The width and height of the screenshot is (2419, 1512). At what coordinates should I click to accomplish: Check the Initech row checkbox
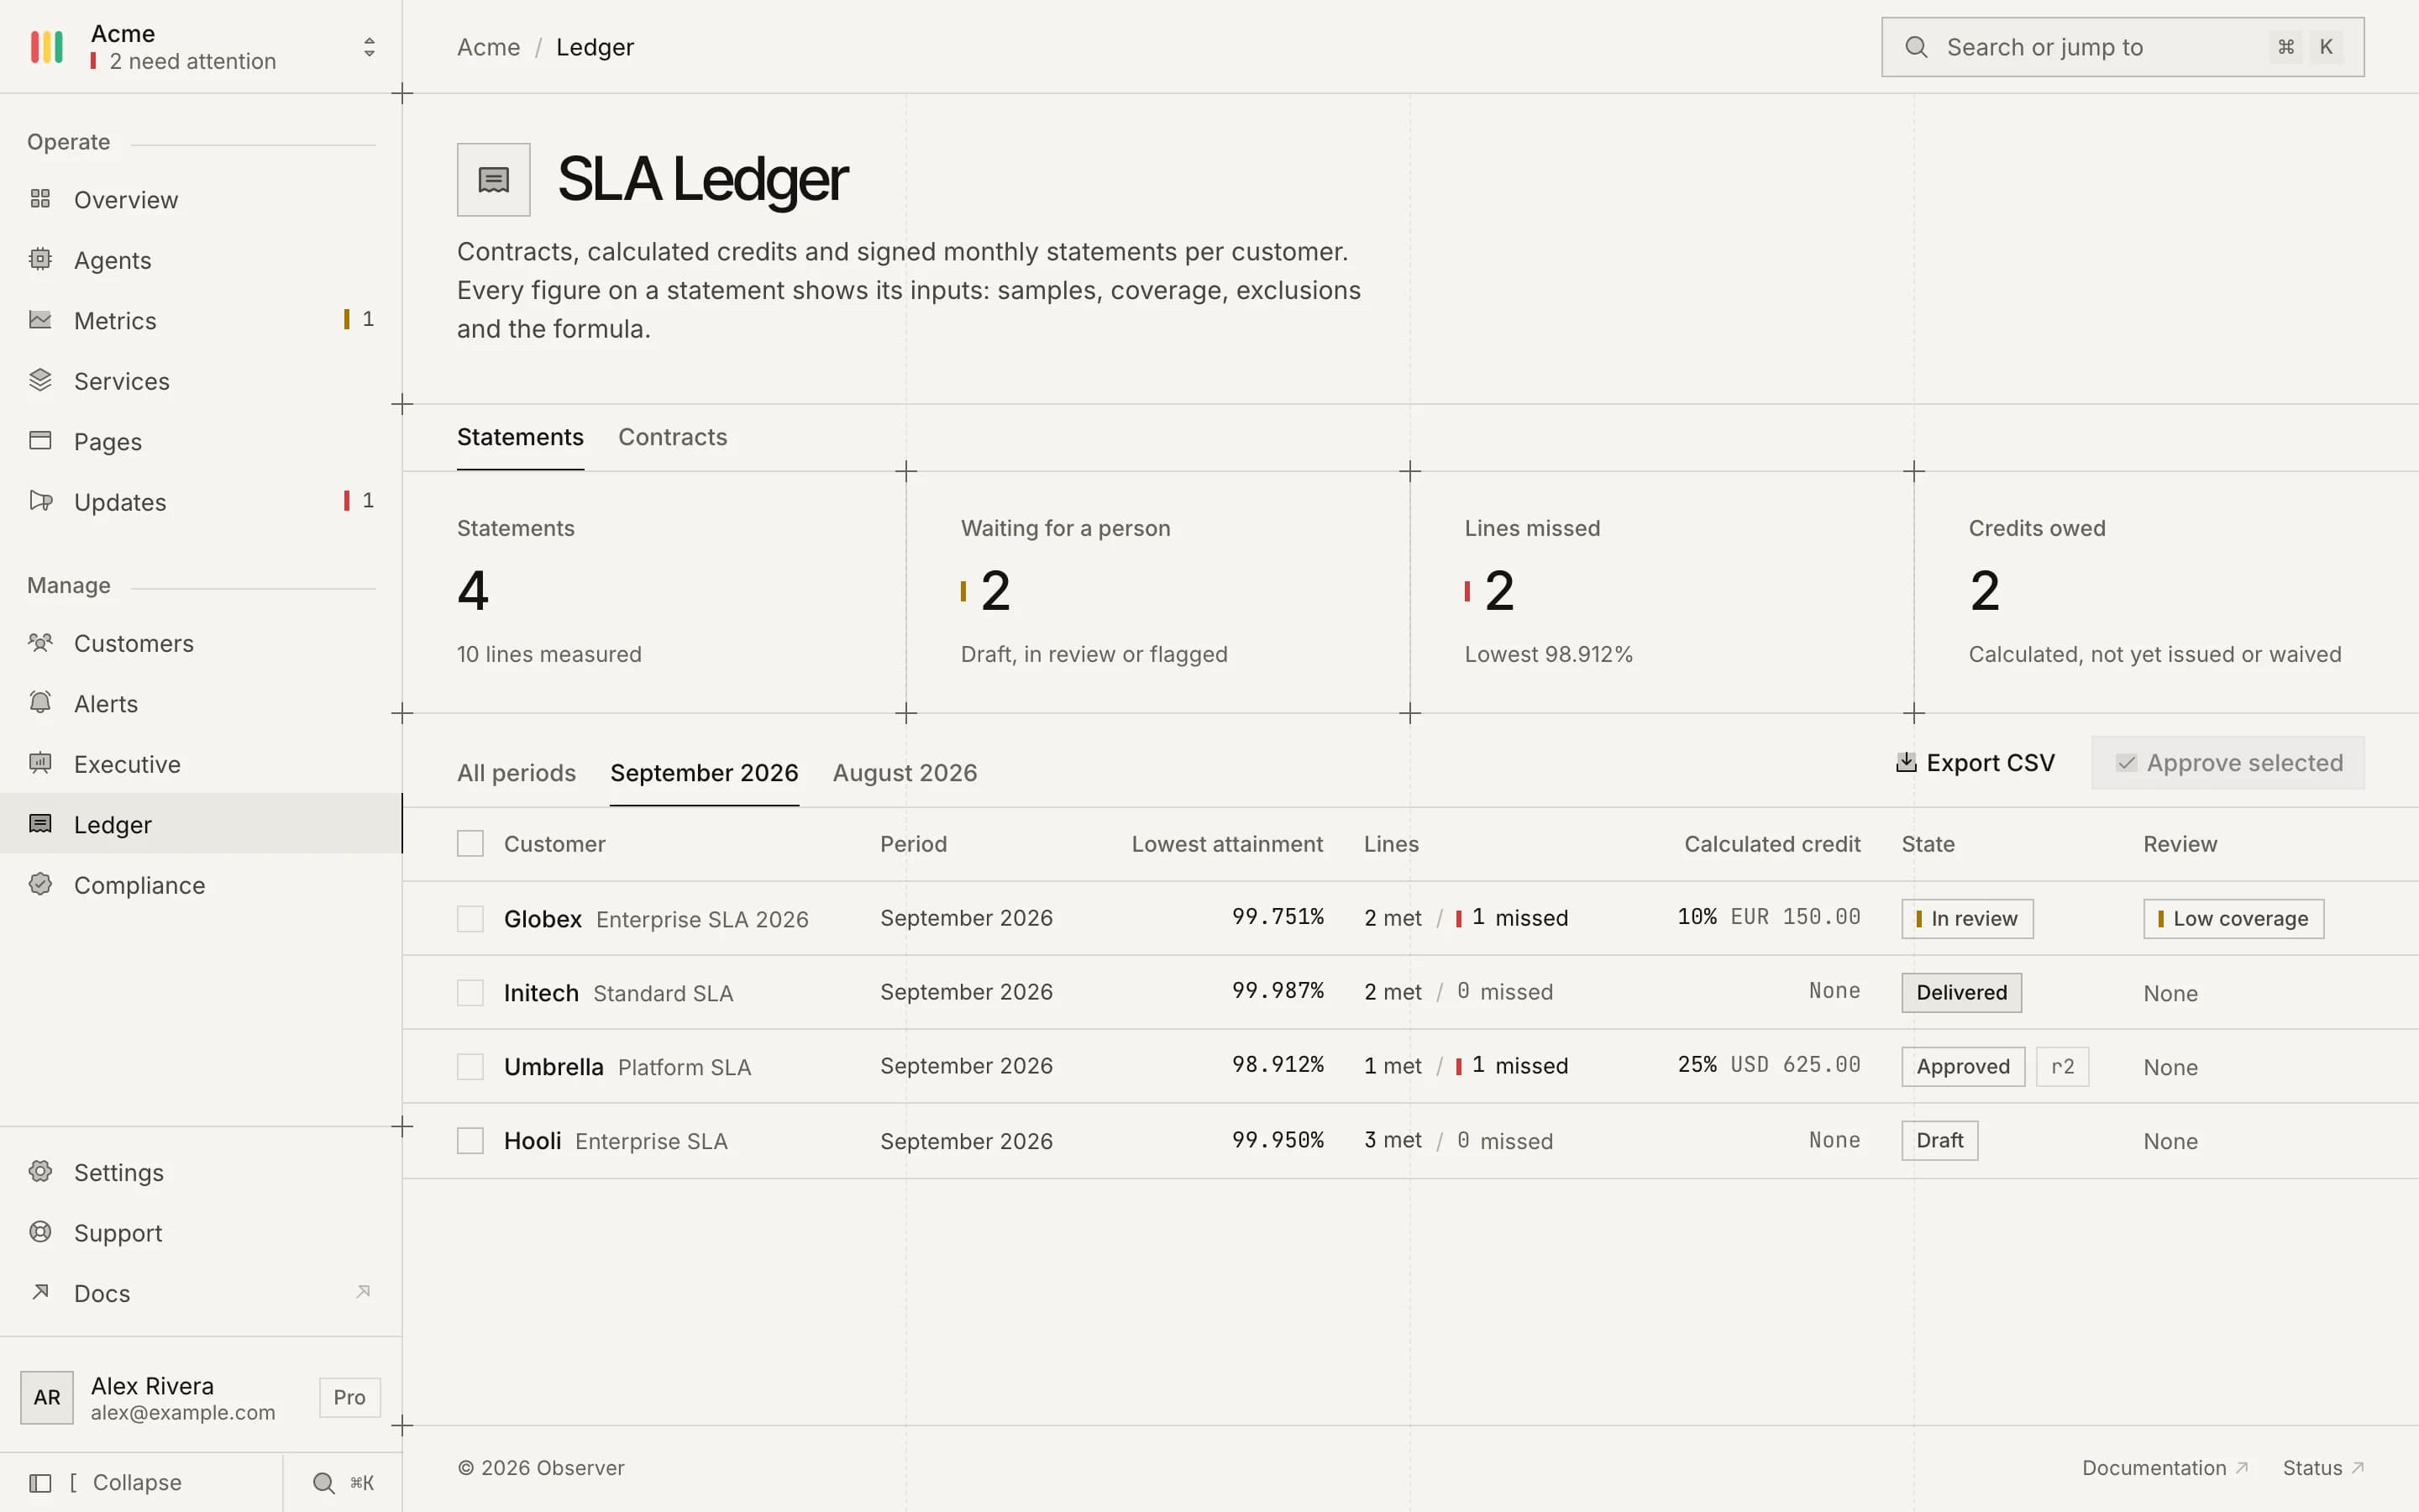[x=470, y=992]
